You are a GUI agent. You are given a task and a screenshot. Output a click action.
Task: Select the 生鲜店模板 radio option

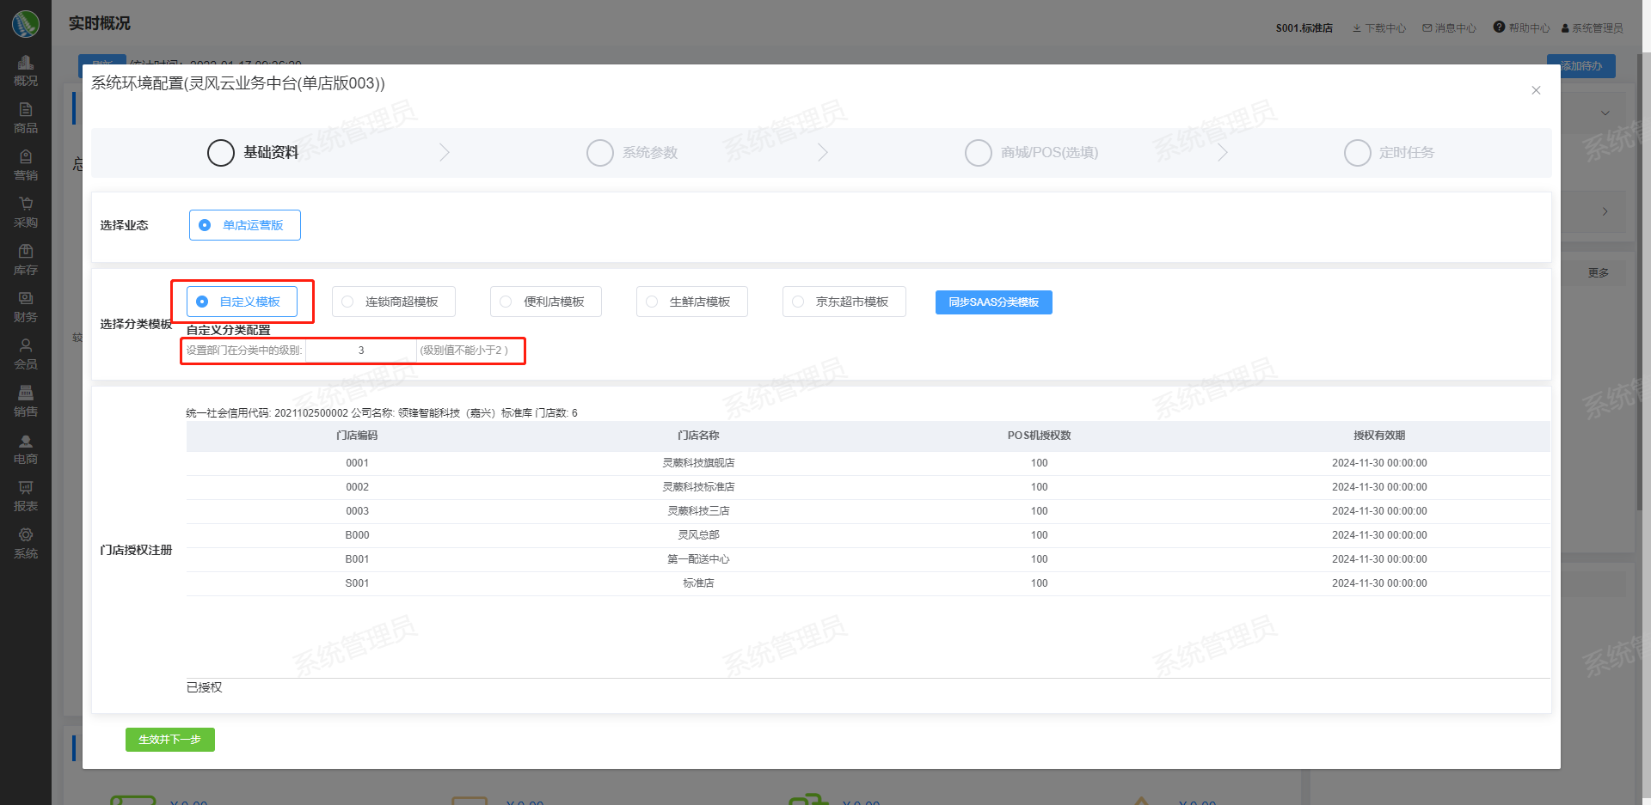click(x=653, y=302)
